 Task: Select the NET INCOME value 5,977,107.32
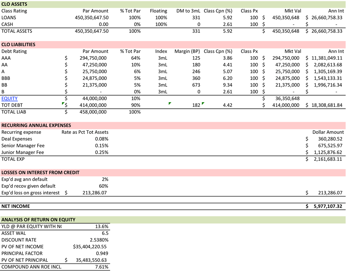328,206
